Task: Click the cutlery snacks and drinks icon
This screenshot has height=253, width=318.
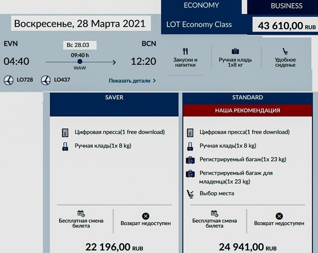Action: click(185, 52)
